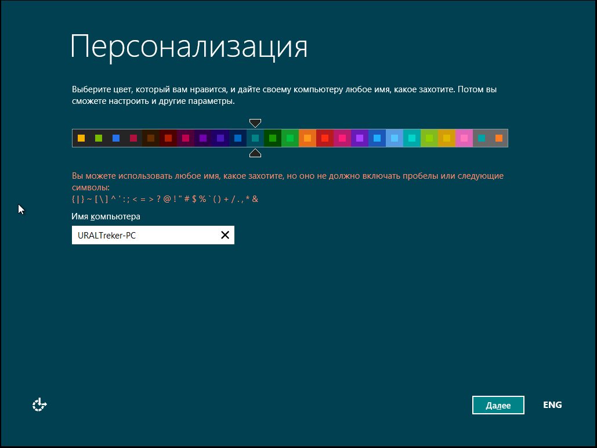Choose the bright violet color swatch
Viewport: 597px width, 448px height.
click(360, 138)
